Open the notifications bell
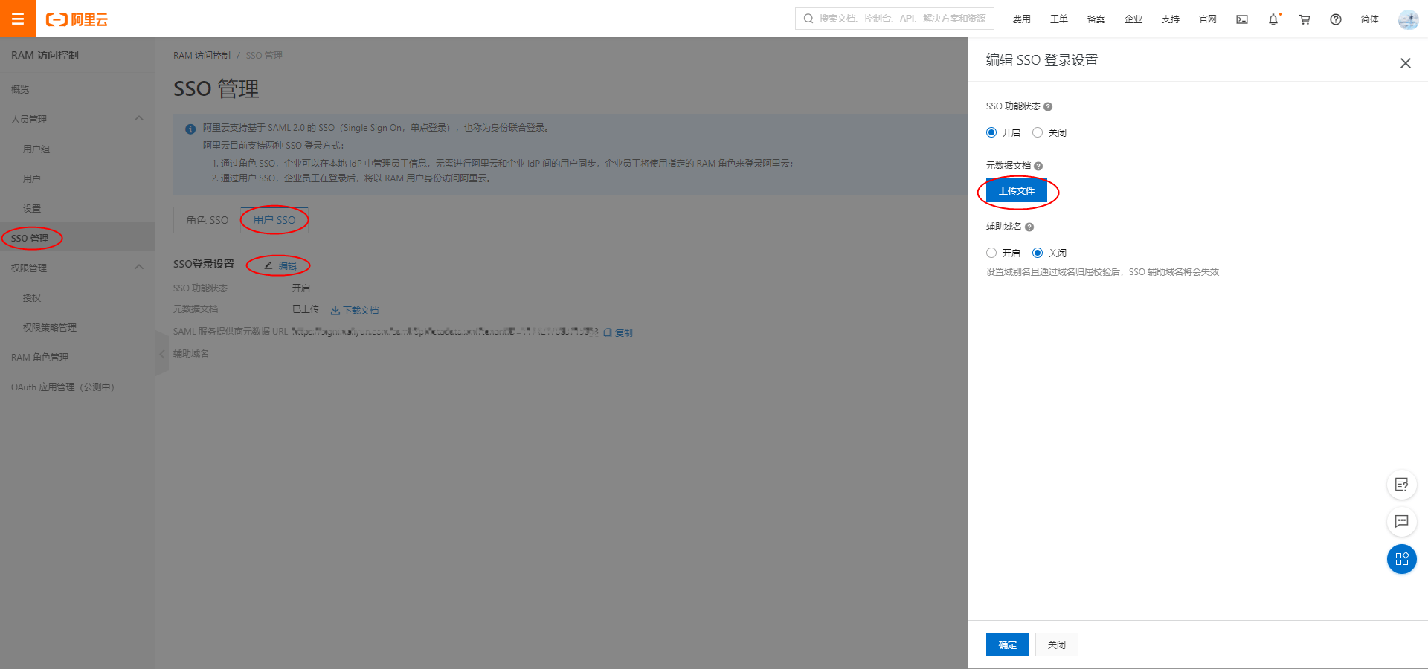Viewport: 1428px width, 669px height. [x=1273, y=19]
